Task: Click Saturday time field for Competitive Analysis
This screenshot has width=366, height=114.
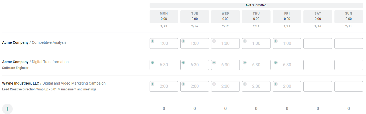Action: pyautogui.click(x=318, y=43)
